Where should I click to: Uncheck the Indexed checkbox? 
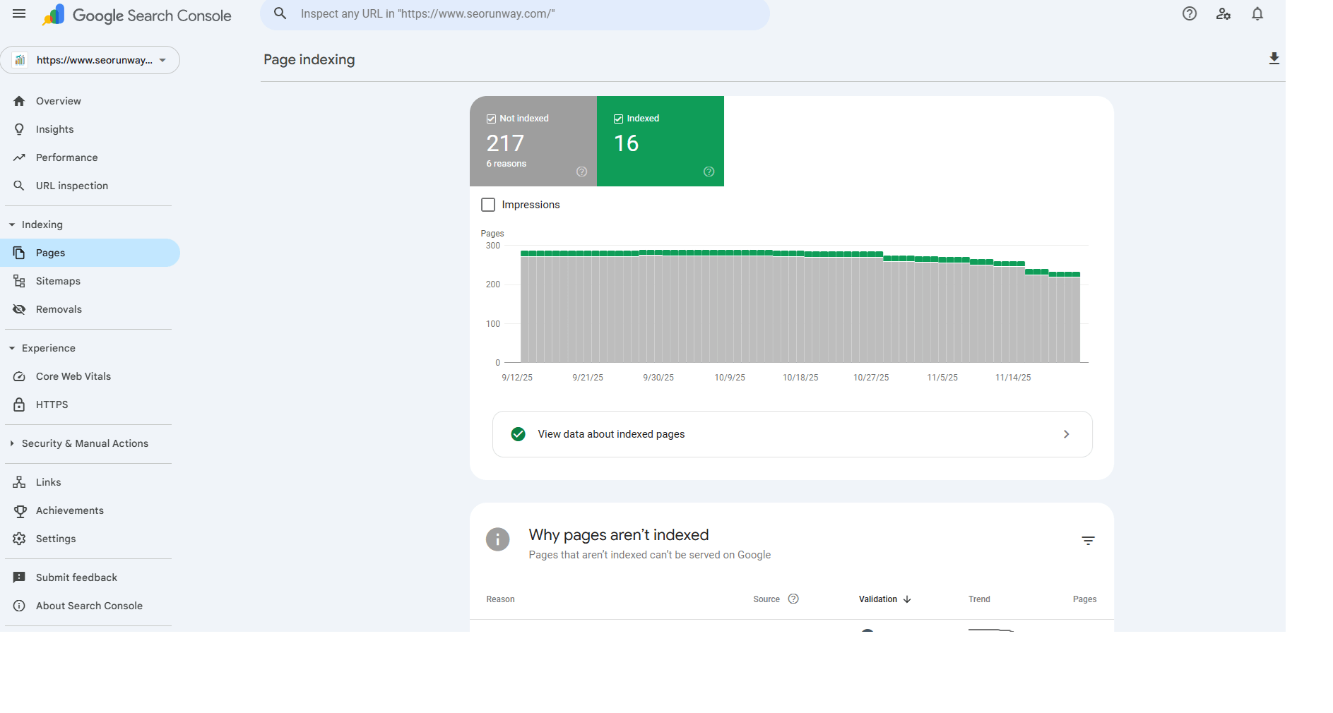click(x=618, y=119)
